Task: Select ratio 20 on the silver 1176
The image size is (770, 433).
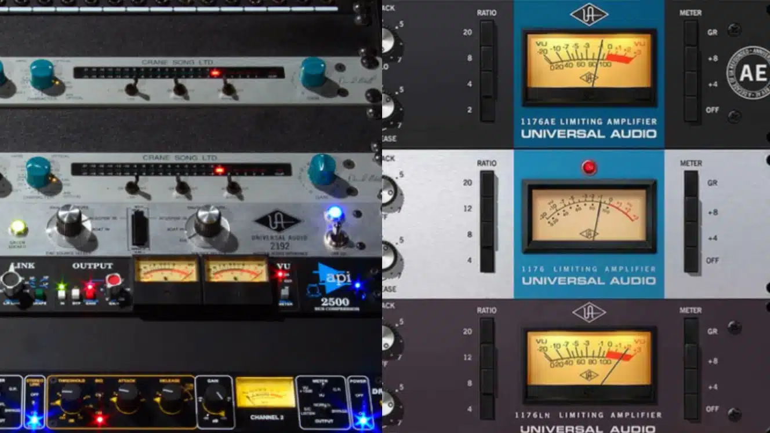Action: 487,184
